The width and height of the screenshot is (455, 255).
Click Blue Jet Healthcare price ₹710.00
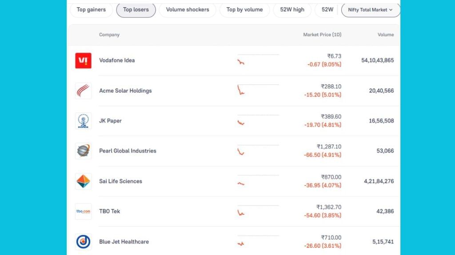(331, 237)
